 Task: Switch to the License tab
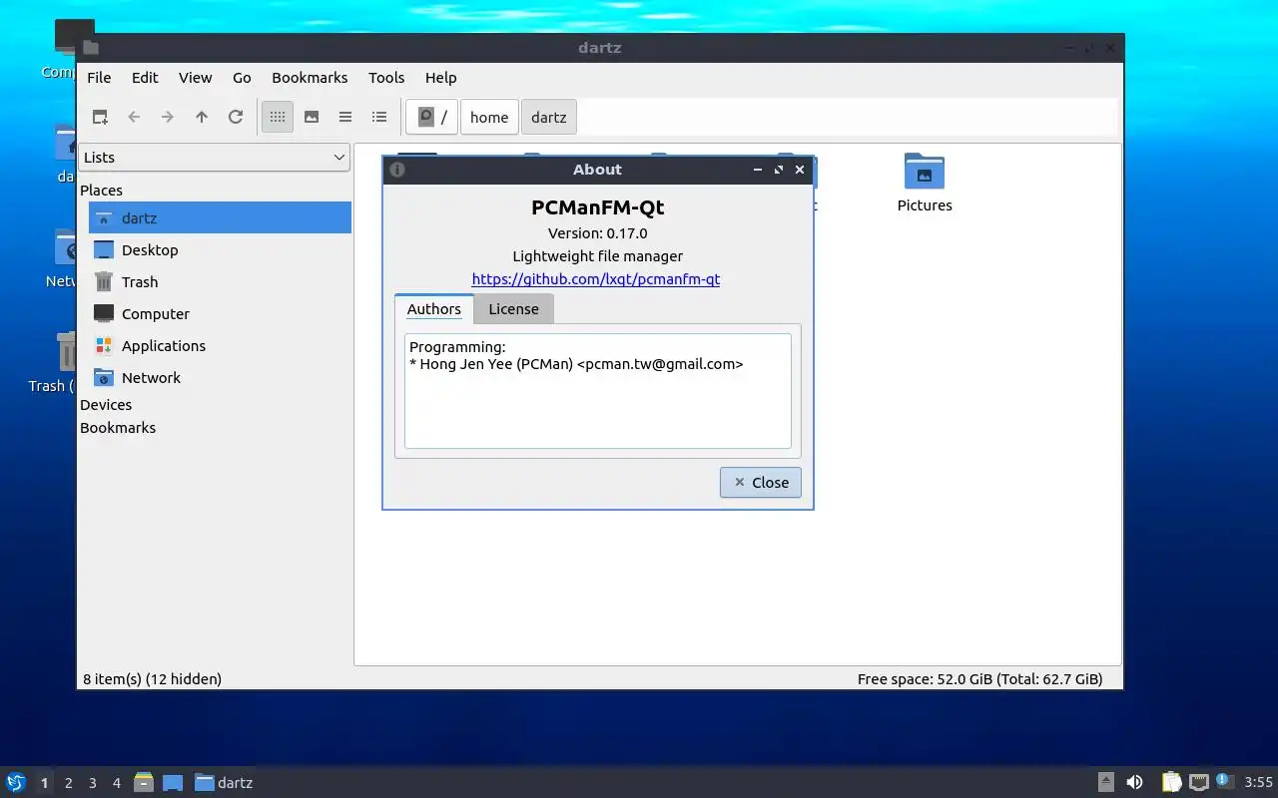[x=513, y=309]
